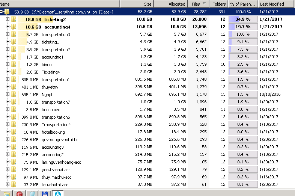Click the 10.6 % bar for transportation3
This screenshot has width=295, height=196.
pyautogui.click(x=243, y=34)
